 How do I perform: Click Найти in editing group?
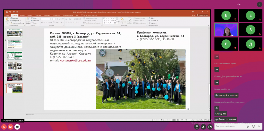pyautogui.click(x=152, y=18)
